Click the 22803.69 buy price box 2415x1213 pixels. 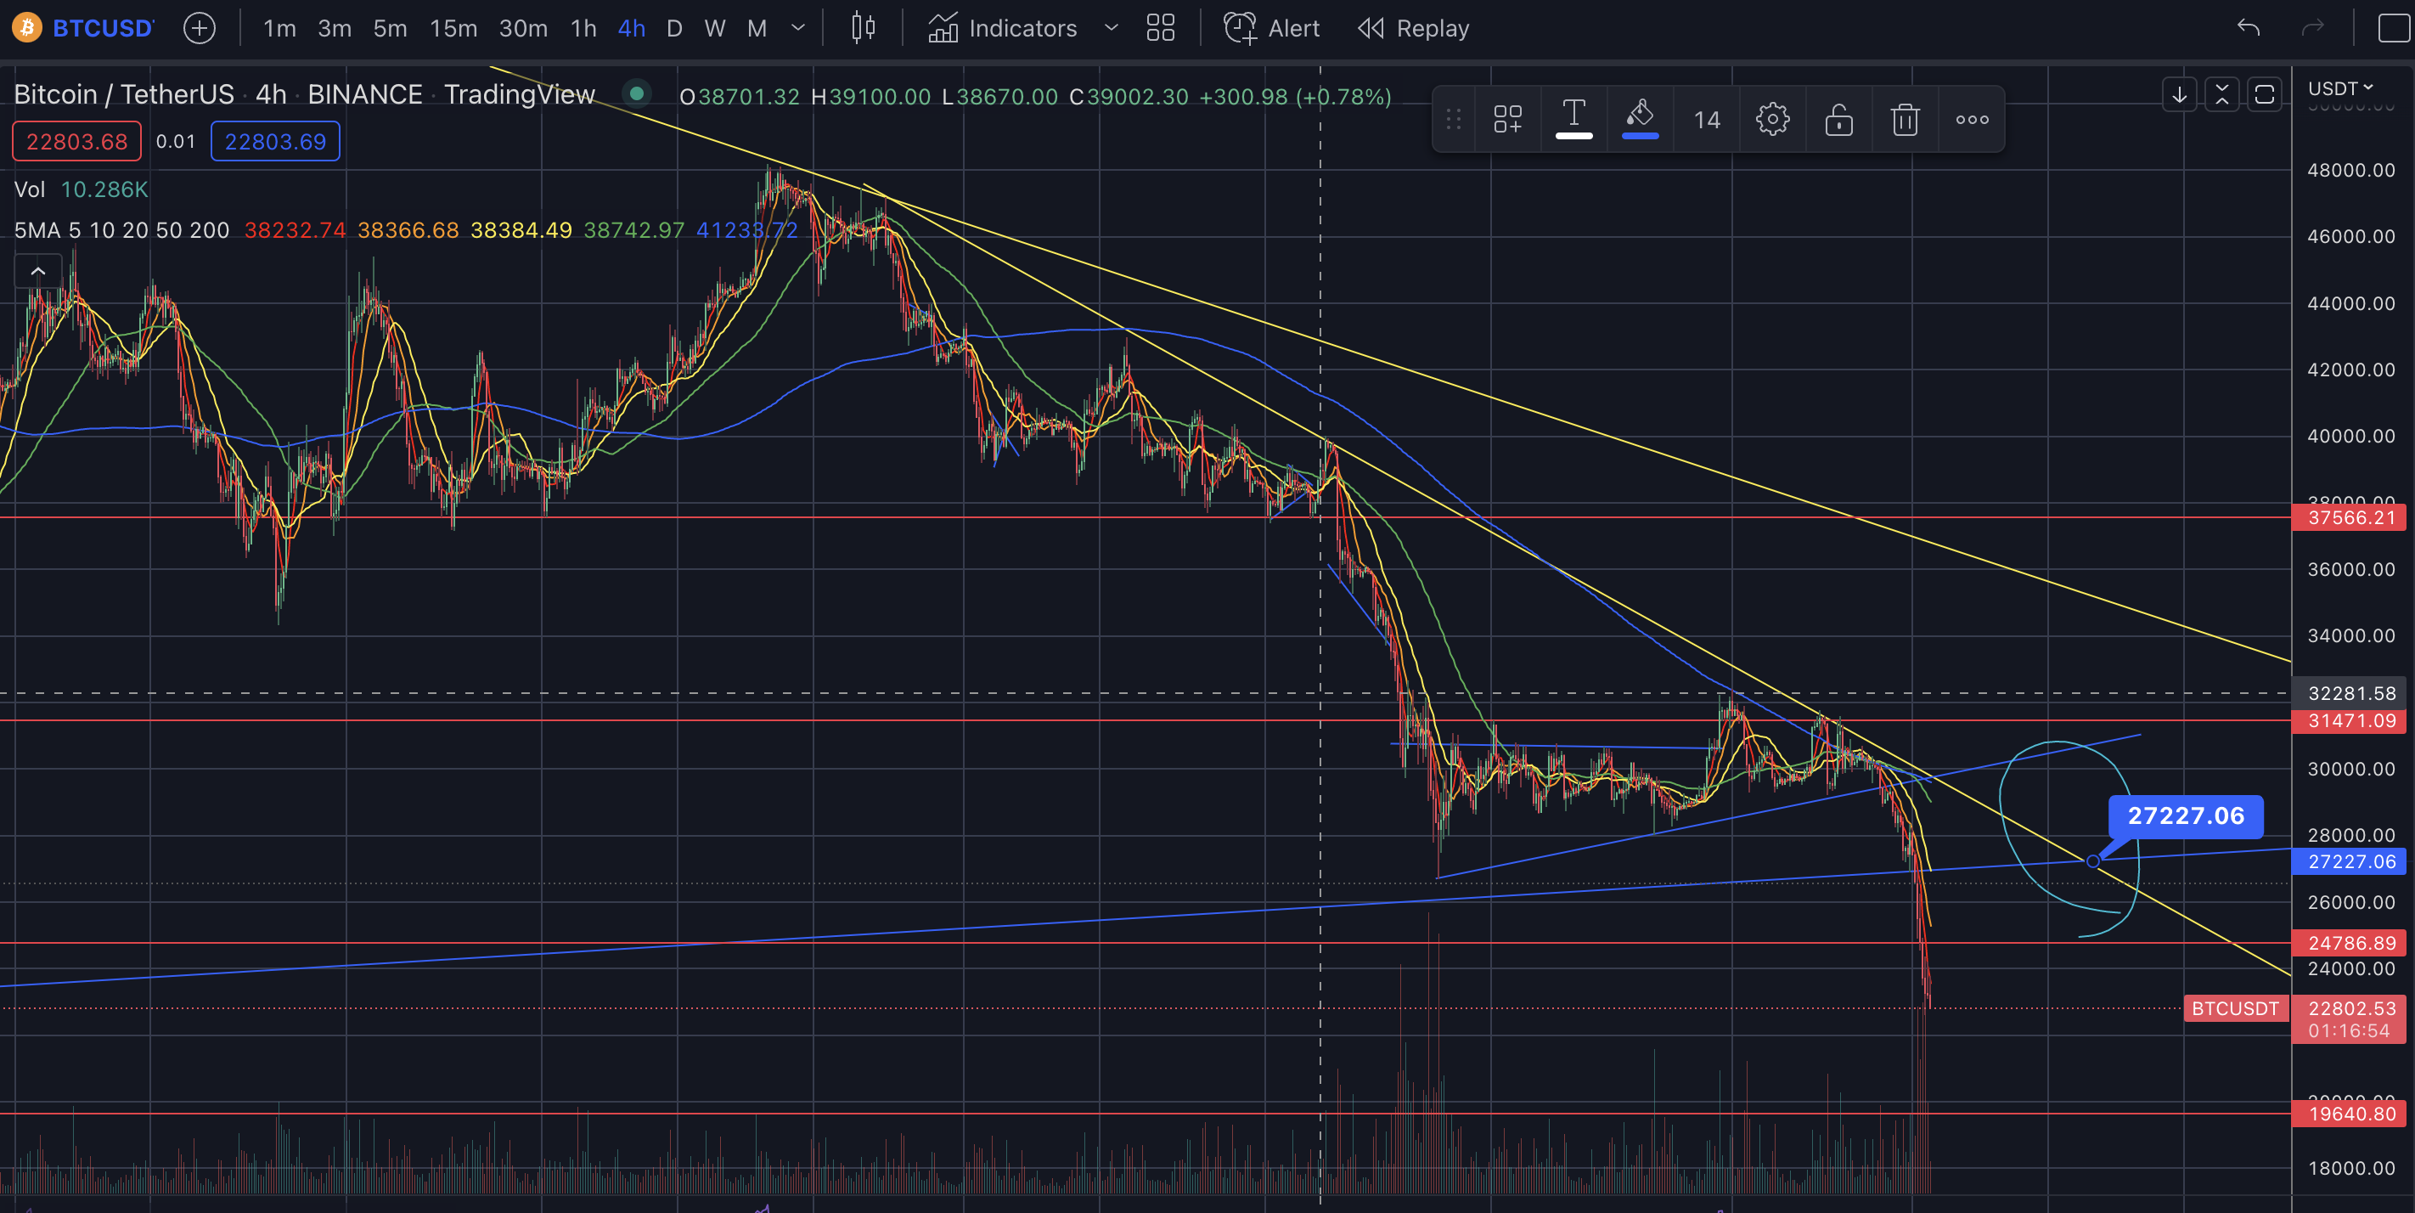[x=274, y=142]
